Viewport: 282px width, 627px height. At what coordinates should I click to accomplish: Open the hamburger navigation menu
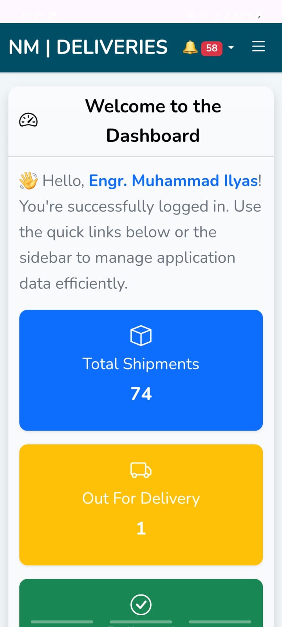tap(258, 47)
